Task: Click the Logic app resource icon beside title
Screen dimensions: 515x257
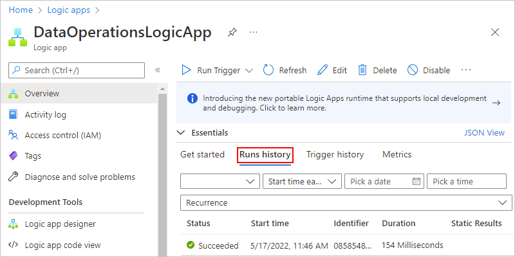Action: 18,37
